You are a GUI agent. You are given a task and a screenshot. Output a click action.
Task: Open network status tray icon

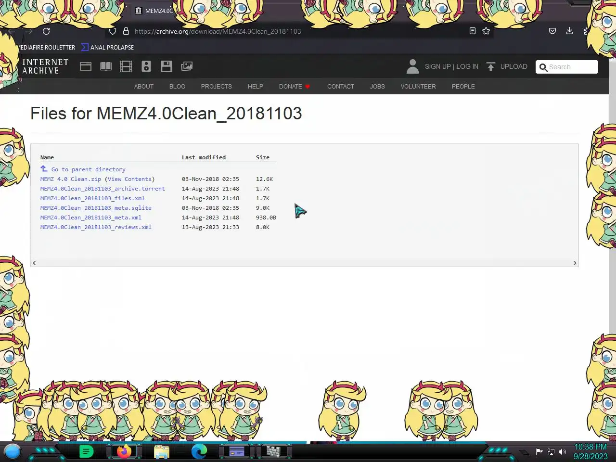click(551, 451)
